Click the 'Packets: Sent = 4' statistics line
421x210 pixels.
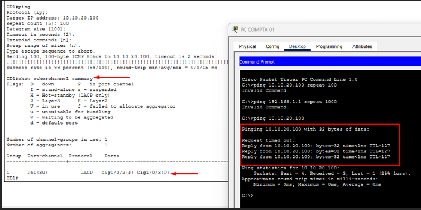point(332,174)
